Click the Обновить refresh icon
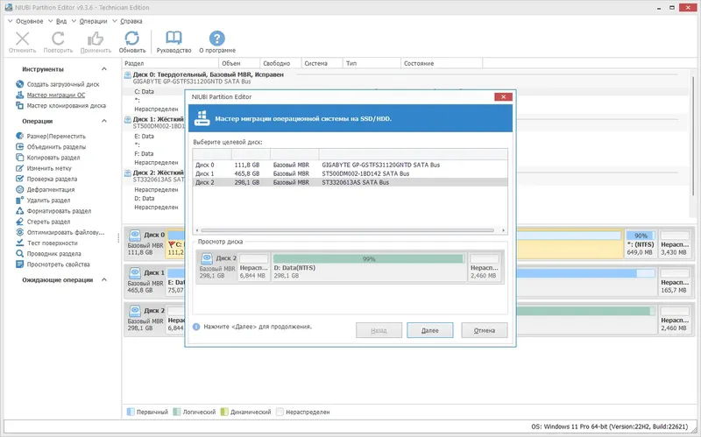701x437 pixels. (x=132, y=39)
